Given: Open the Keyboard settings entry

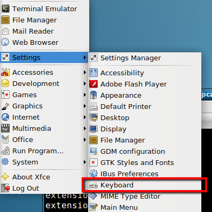Looking at the screenshot, I should (145, 185).
